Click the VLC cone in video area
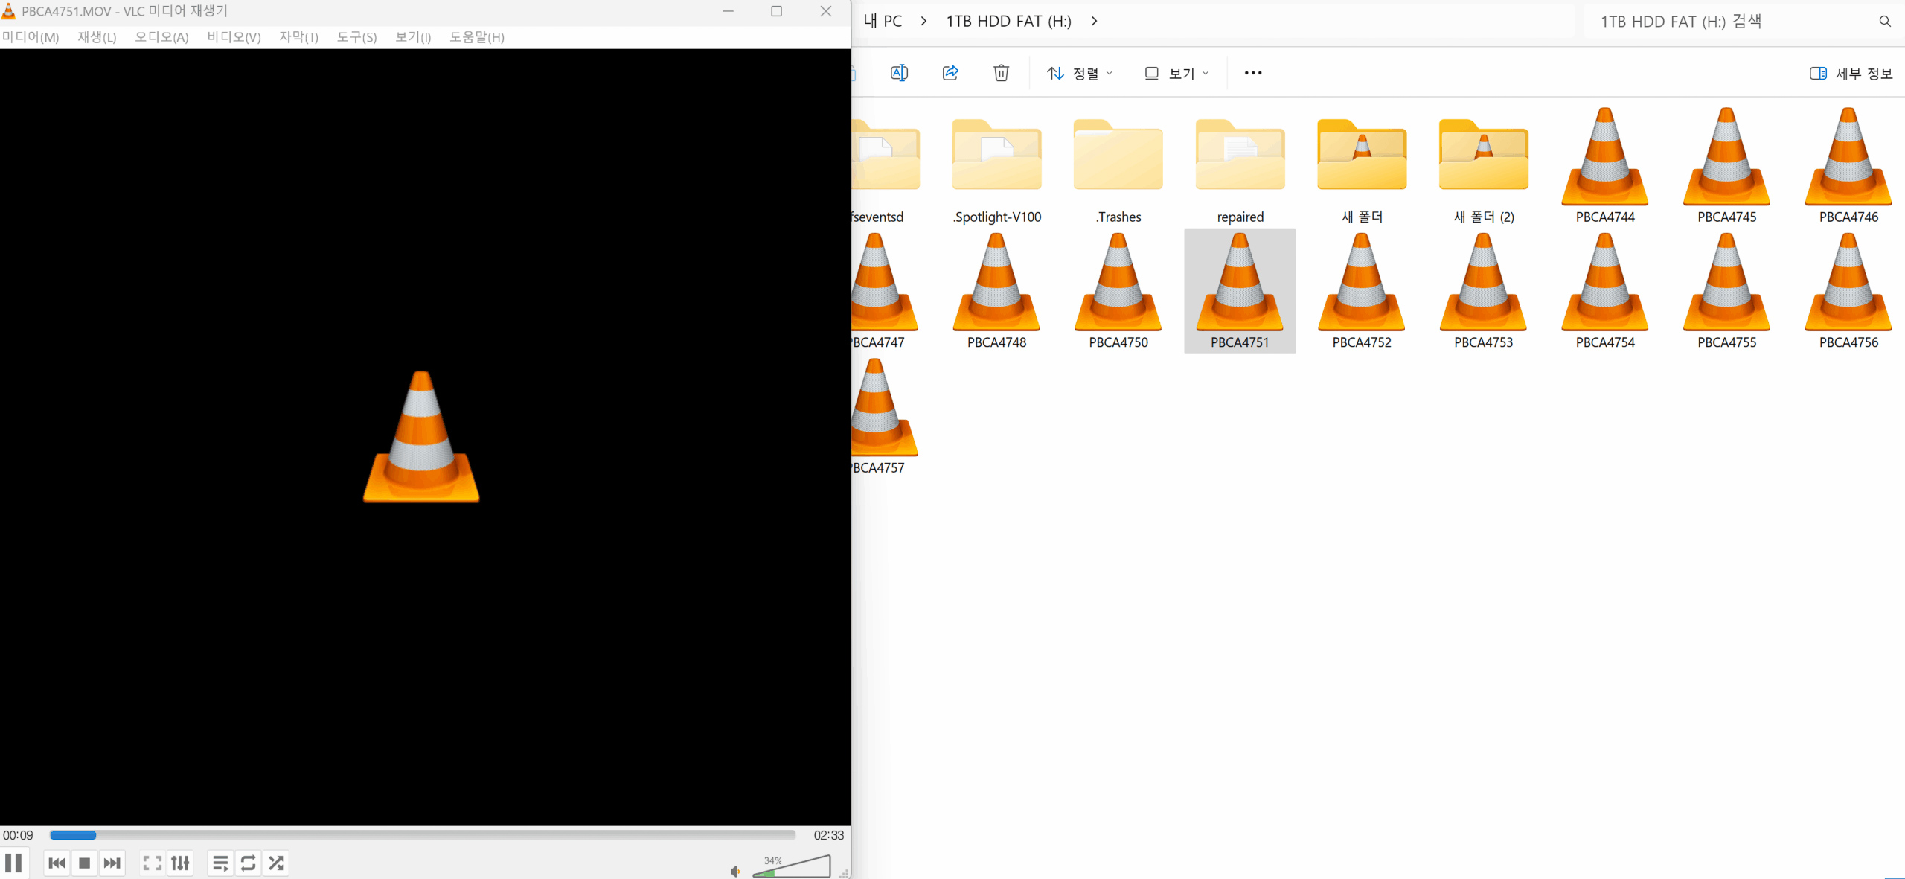Image resolution: width=1905 pixels, height=879 pixels. pyautogui.click(x=421, y=437)
